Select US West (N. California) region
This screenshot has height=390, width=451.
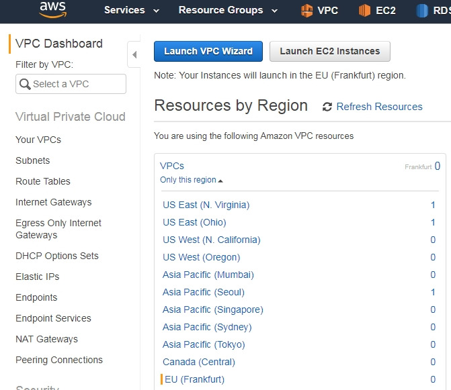(212, 240)
